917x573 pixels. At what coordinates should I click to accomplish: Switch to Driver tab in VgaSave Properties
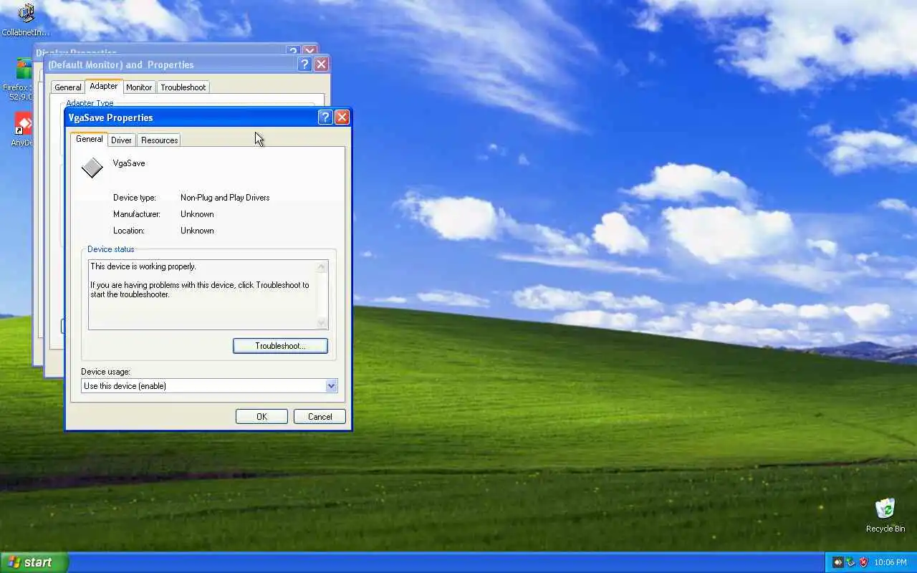(121, 140)
